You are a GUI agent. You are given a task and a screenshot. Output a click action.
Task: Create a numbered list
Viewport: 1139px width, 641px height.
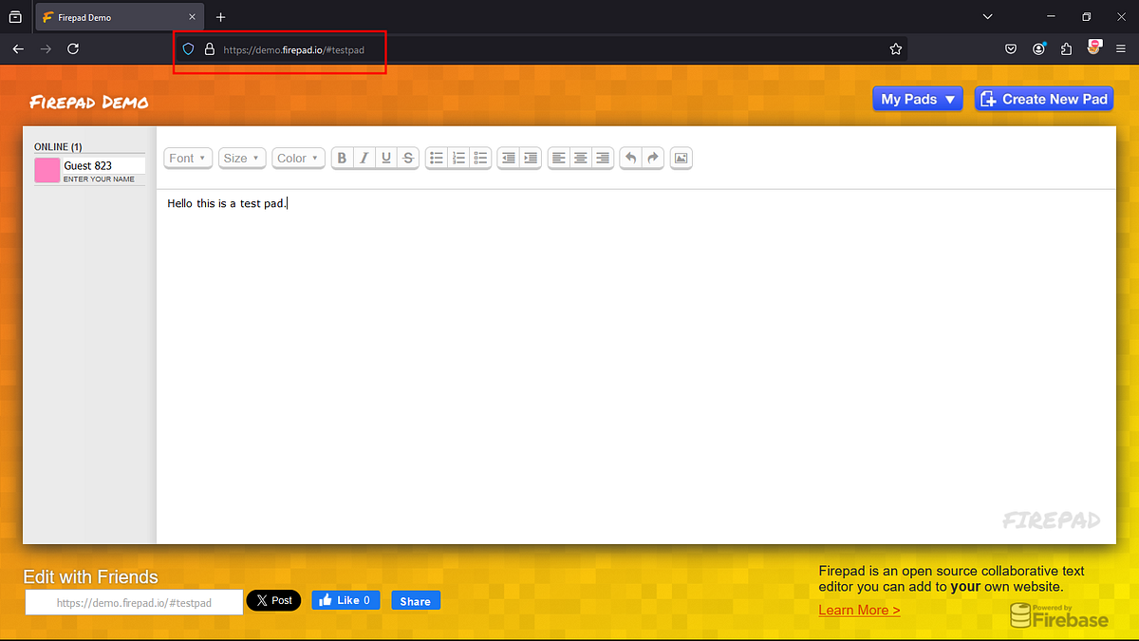coord(458,158)
